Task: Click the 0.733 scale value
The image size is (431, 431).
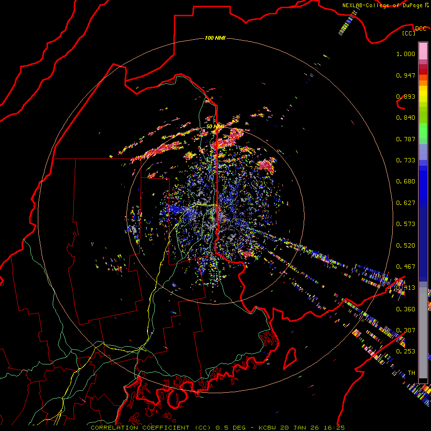Action: tap(406, 160)
